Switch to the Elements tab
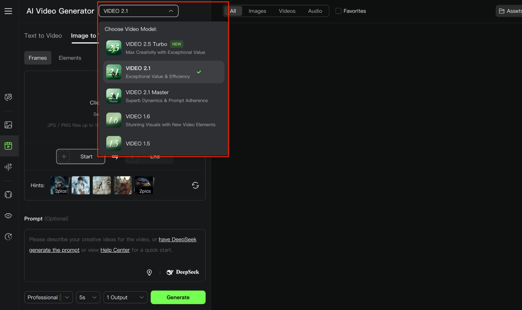 point(70,58)
